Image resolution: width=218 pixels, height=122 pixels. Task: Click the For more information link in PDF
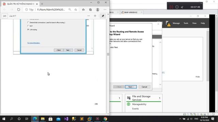[33, 43]
